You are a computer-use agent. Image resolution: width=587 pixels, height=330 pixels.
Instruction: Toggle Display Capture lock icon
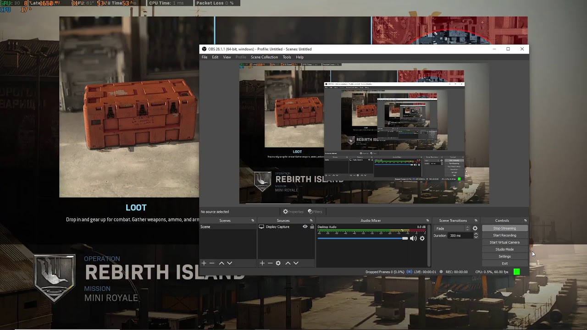tap(312, 227)
